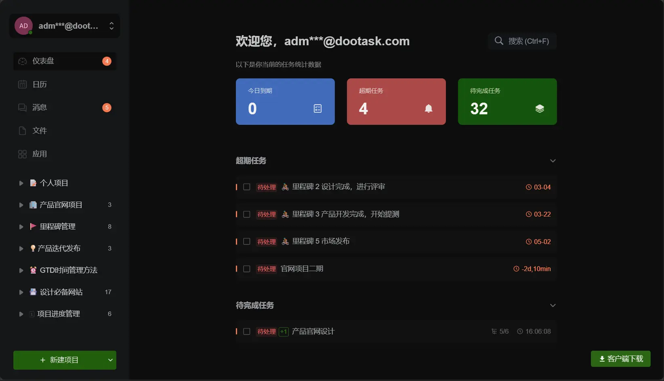Open the dropdown arrow beside 新建项目
This screenshot has width=664, height=381.
[110, 360]
